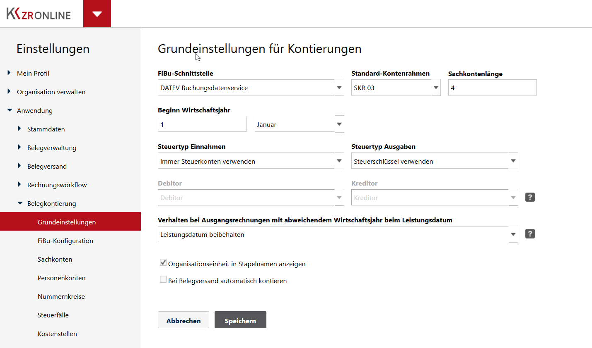Enable Bei Belegversand automatisch kontieren
This screenshot has height=348, width=592.
[163, 279]
